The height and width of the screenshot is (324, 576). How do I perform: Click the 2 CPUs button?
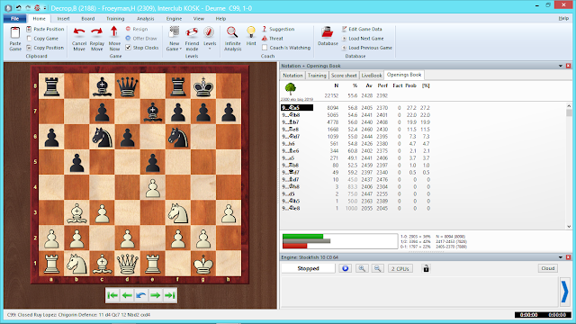pyautogui.click(x=400, y=268)
